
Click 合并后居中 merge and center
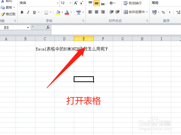pyautogui.click(x=134, y=12)
